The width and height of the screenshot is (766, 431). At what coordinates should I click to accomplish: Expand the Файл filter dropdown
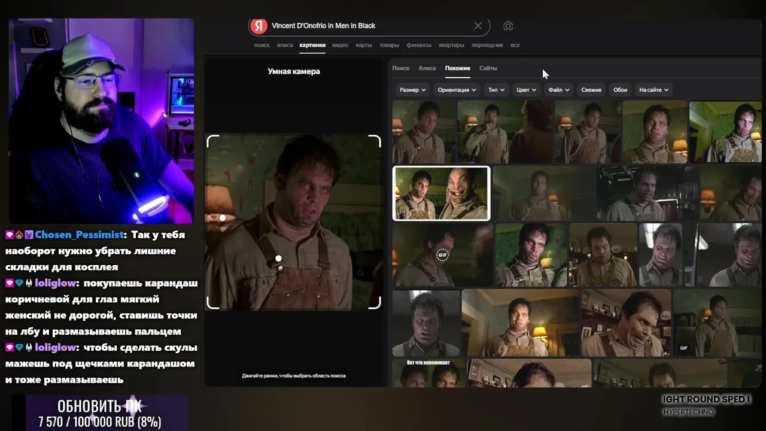559,90
